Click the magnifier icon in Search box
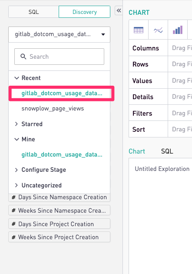The image size is (192, 274). [23, 57]
